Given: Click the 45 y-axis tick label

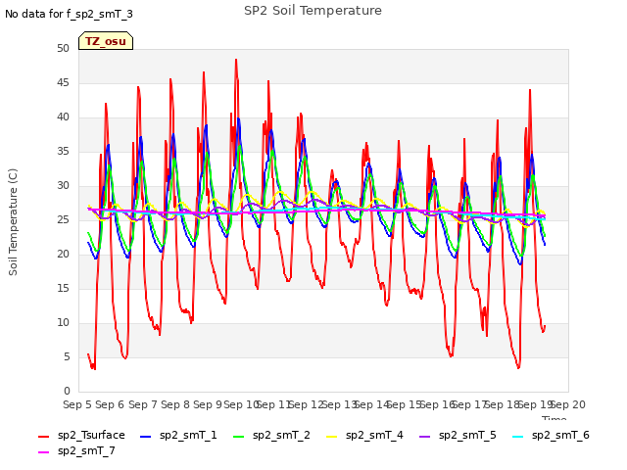Looking at the screenshot, I should (x=63, y=82).
